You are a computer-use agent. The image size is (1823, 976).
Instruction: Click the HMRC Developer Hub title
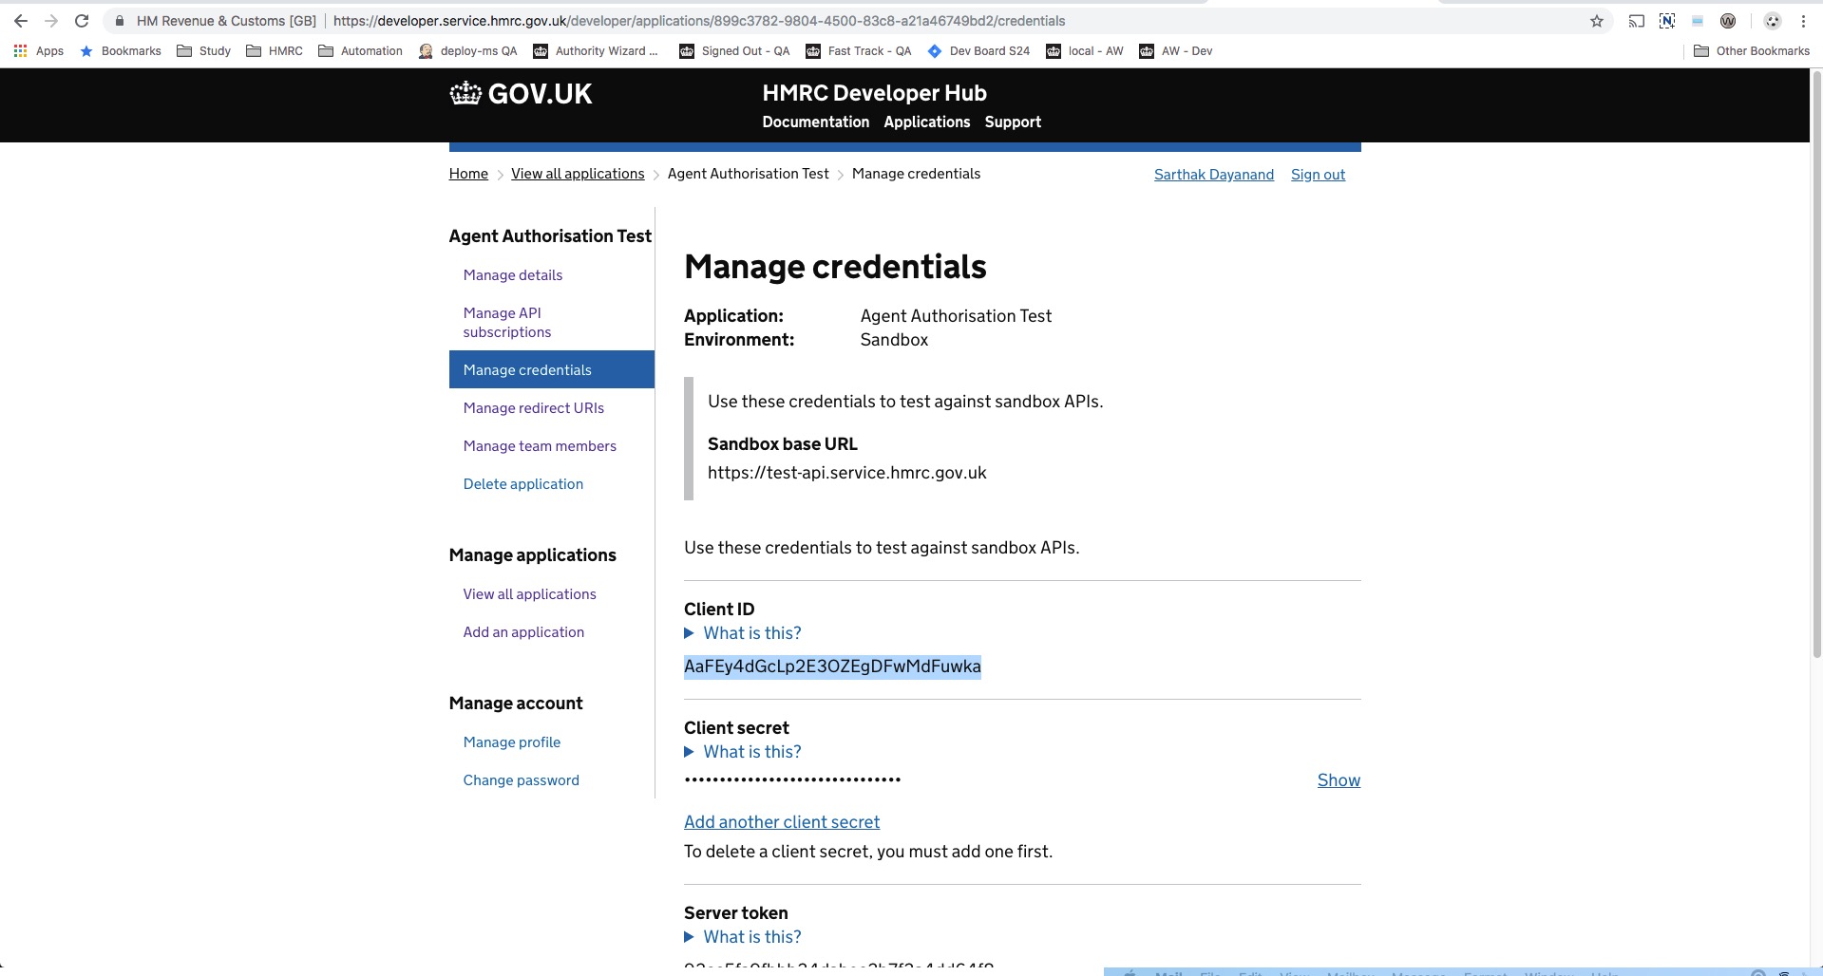tap(874, 93)
